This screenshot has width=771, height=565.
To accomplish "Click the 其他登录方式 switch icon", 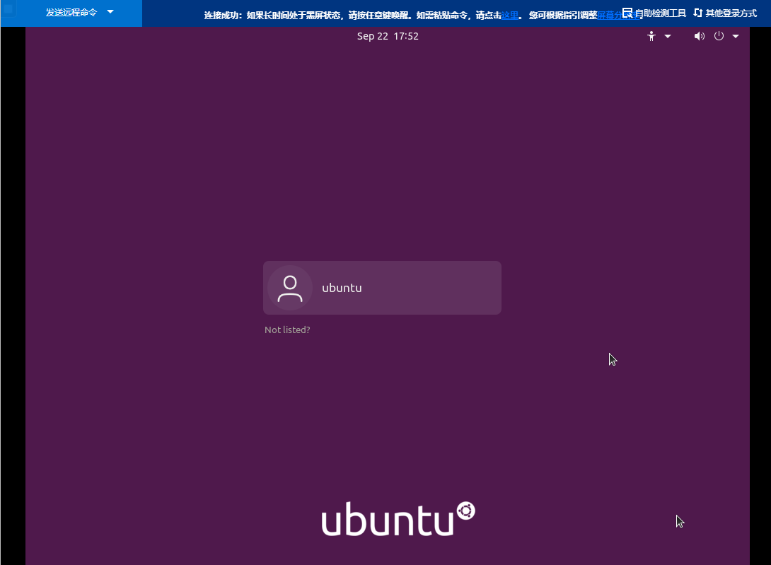I will coord(697,13).
